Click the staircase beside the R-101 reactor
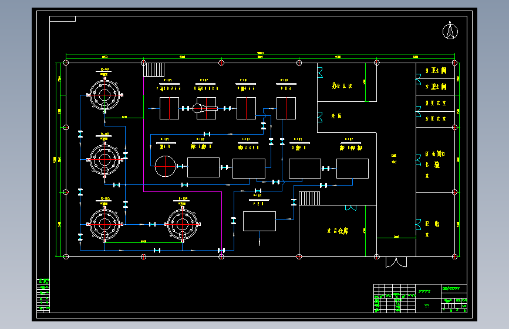The height and width of the screenshot is (329, 509). coord(154,70)
